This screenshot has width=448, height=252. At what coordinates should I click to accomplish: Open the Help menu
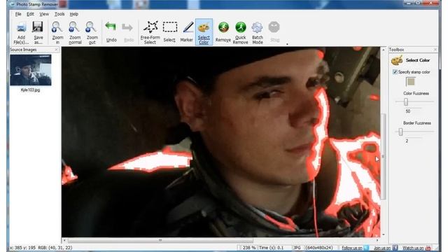point(74,14)
